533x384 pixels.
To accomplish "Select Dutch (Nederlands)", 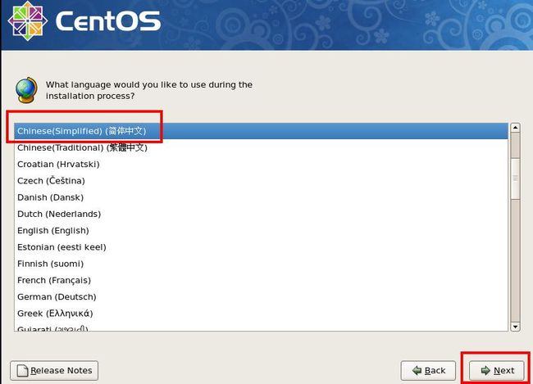I will coord(261,214).
